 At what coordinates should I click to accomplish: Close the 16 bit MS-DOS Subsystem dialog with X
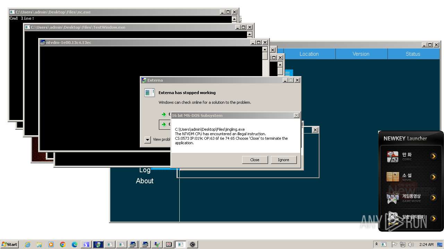click(x=296, y=116)
